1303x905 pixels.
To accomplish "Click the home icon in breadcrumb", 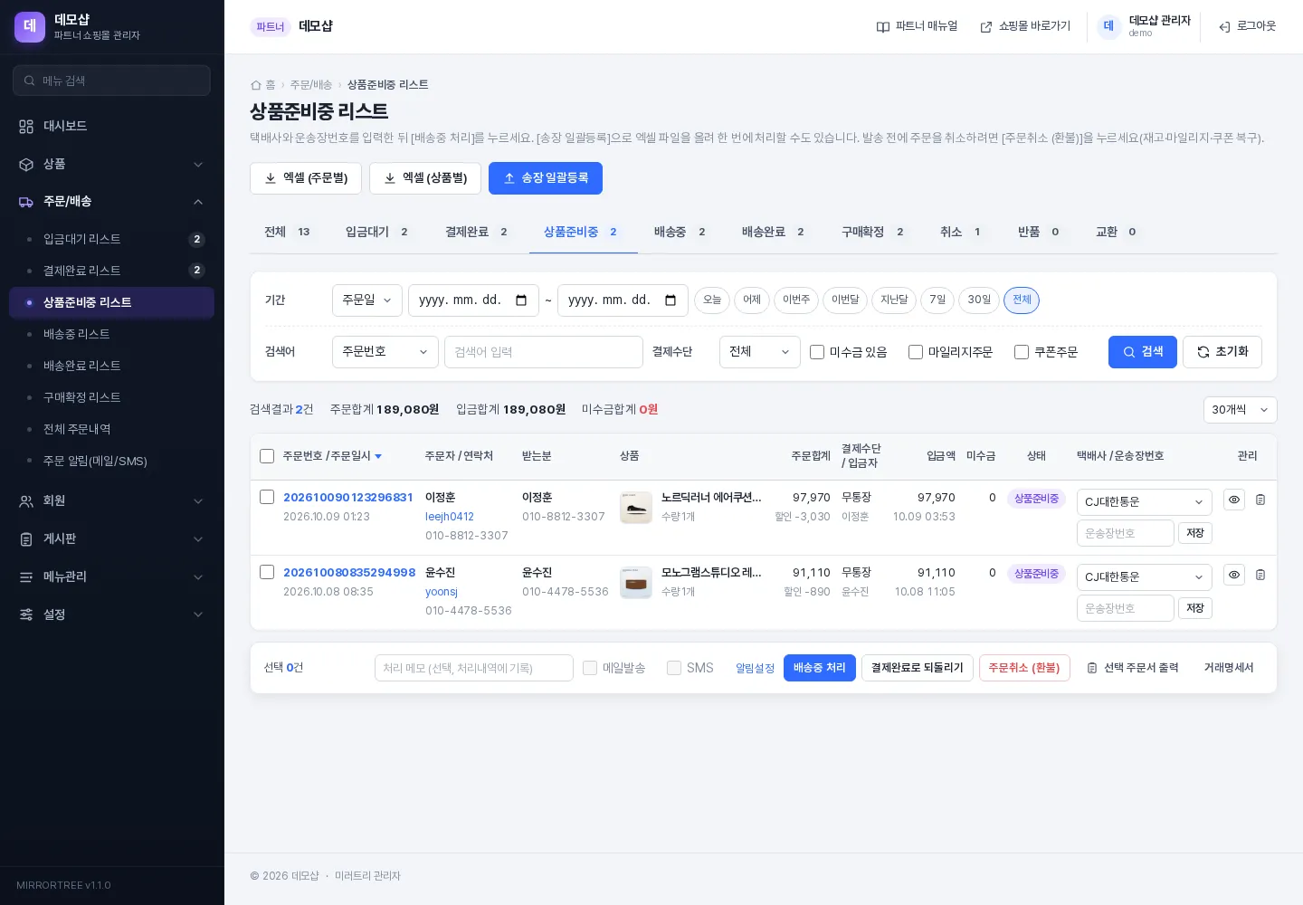I will click(256, 85).
